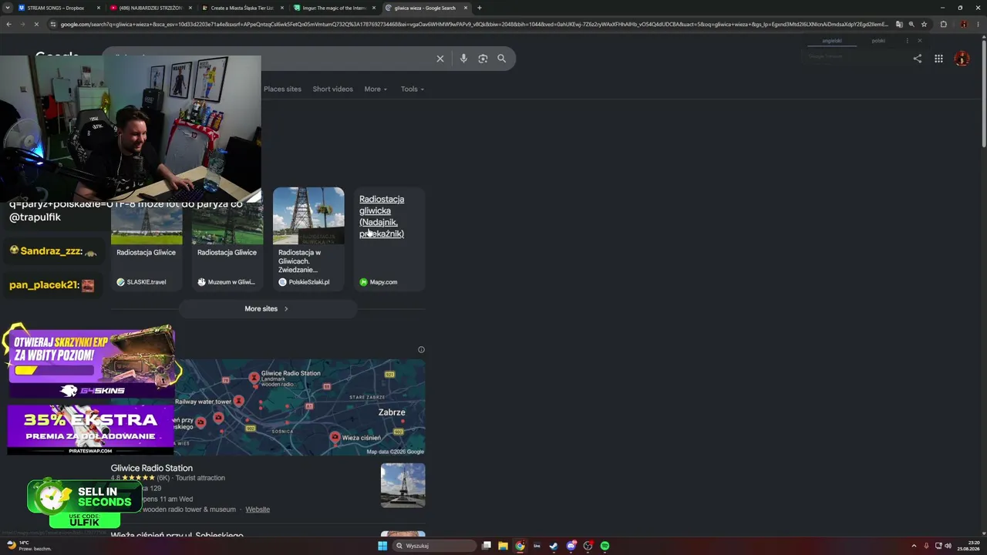Click the Gliwice Radio Station map pin

(254, 378)
